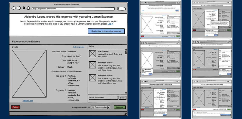
Task: Click Wiki Chaves avatar placeholder
Action: (x=92, y=54)
